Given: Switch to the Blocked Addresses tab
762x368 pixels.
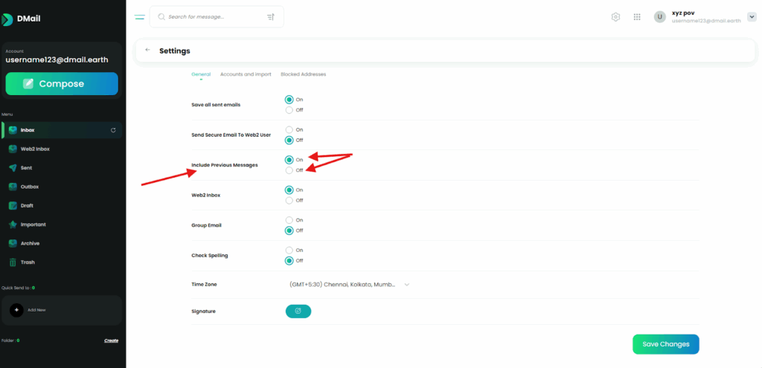Looking at the screenshot, I should click(303, 74).
